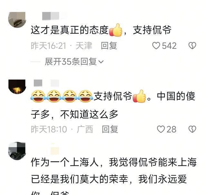Click the 28 like count
Image resolution: width=206 pixels, height=195 pixels.
tap(172, 129)
